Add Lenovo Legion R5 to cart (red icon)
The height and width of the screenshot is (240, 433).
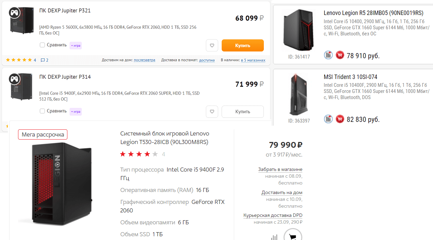[340, 55]
